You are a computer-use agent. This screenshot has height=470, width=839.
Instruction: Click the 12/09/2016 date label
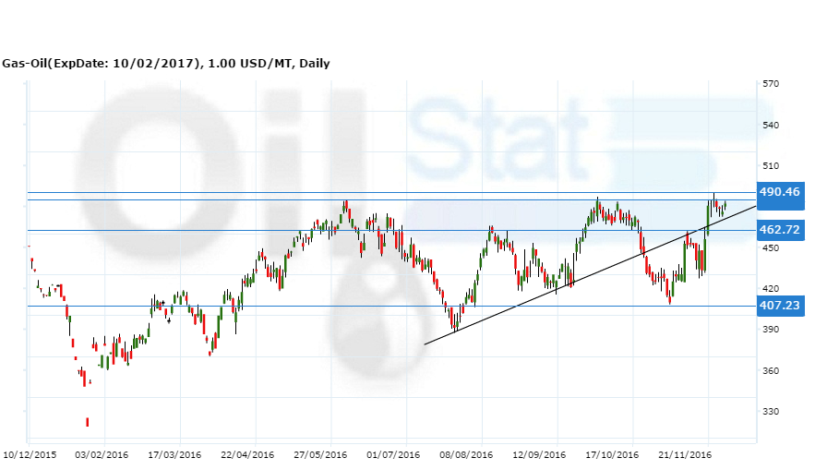[x=540, y=454]
